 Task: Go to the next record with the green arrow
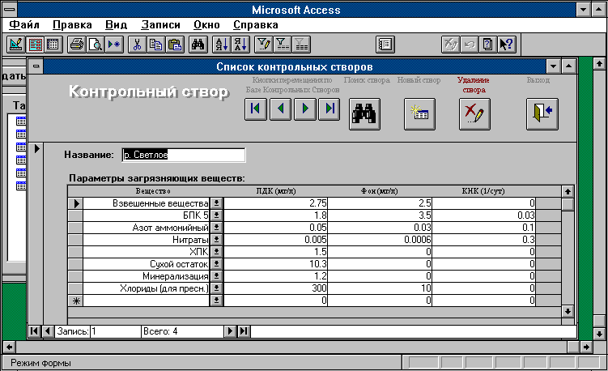coord(304,109)
